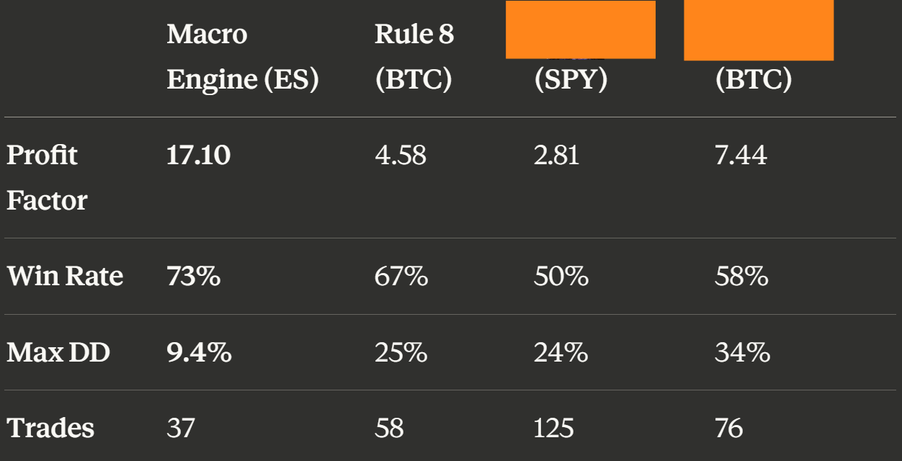Select the 37 trades value
The width and height of the screenshot is (902, 461).
pos(181,428)
